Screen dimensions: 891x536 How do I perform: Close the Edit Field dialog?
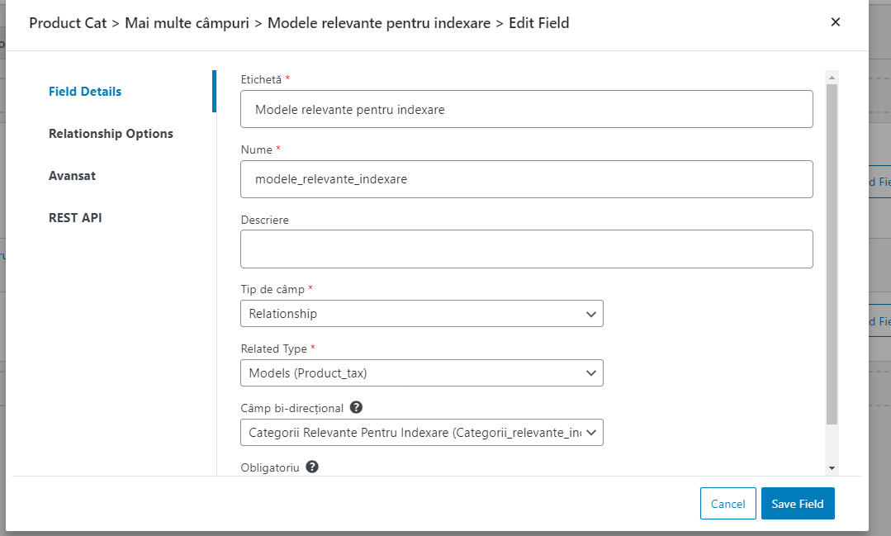click(x=836, y=22)
